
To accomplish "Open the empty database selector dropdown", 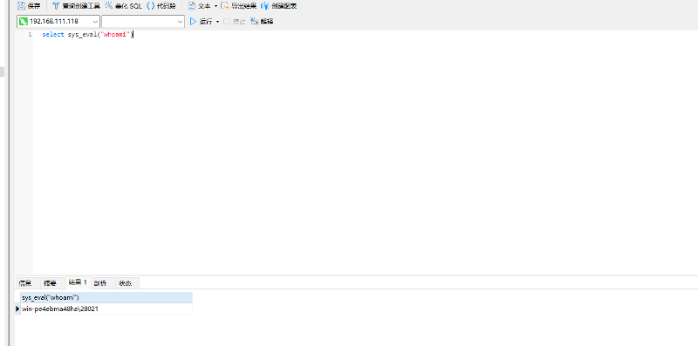I will tap(143, 21).
